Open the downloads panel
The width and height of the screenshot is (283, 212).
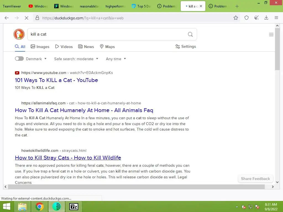click(x=266, y=18)
